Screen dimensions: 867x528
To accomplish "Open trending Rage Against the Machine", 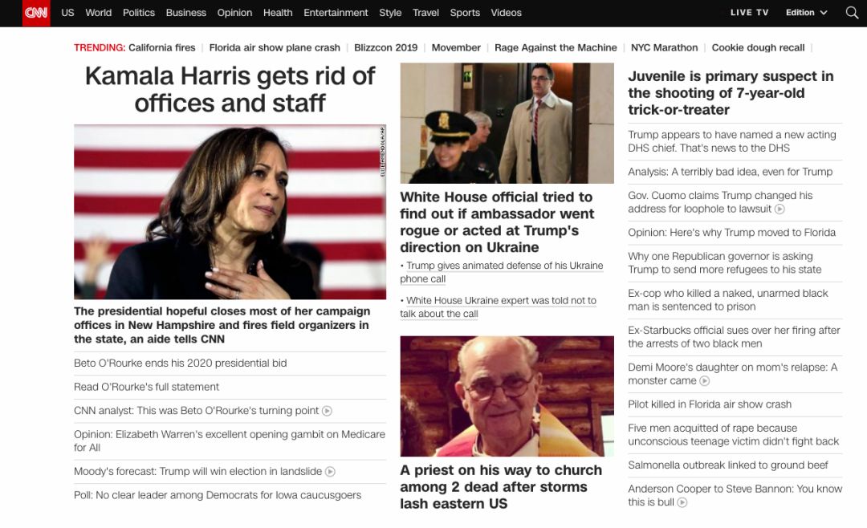I will point(556,47).
